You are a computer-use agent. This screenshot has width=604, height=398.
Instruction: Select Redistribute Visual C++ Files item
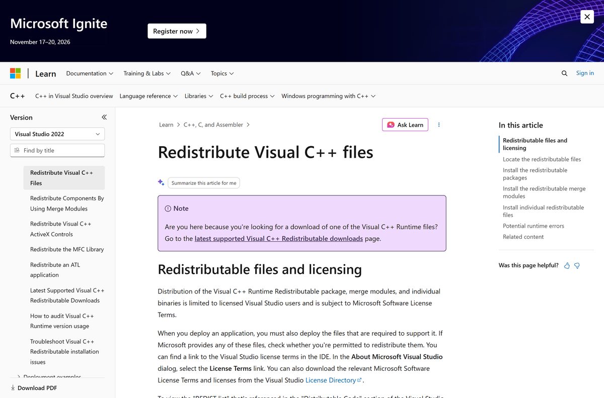(x=64, y=178)
